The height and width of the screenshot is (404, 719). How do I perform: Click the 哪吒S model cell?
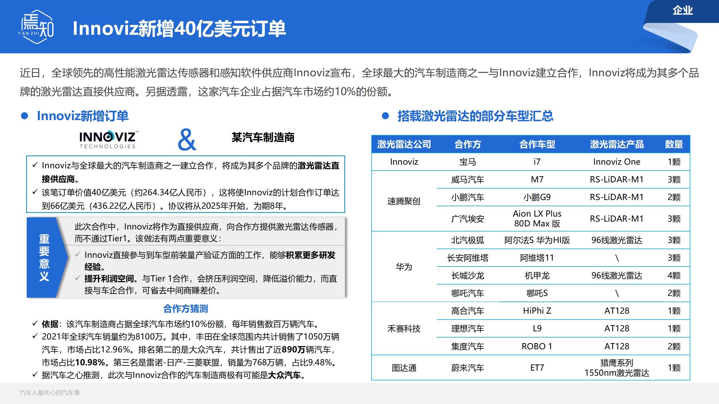coord(537,293)
